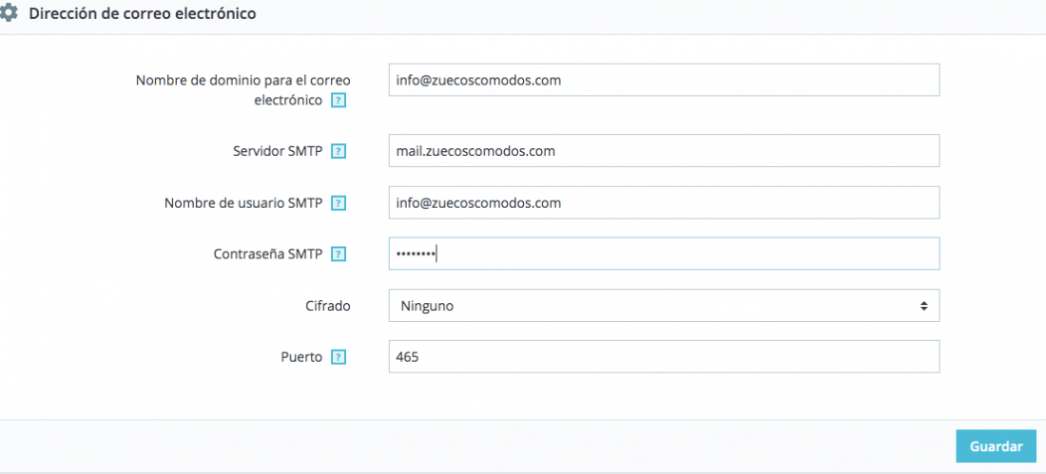
Task: Show help tooltip icon for Servidor SMTP
Action: pyautogui.click(x=339, y=151)
